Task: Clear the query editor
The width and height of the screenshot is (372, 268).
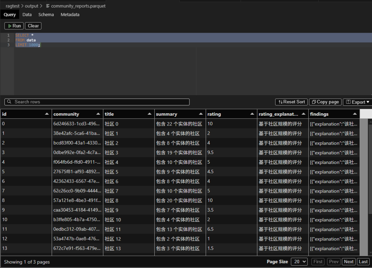Action: 33,26
